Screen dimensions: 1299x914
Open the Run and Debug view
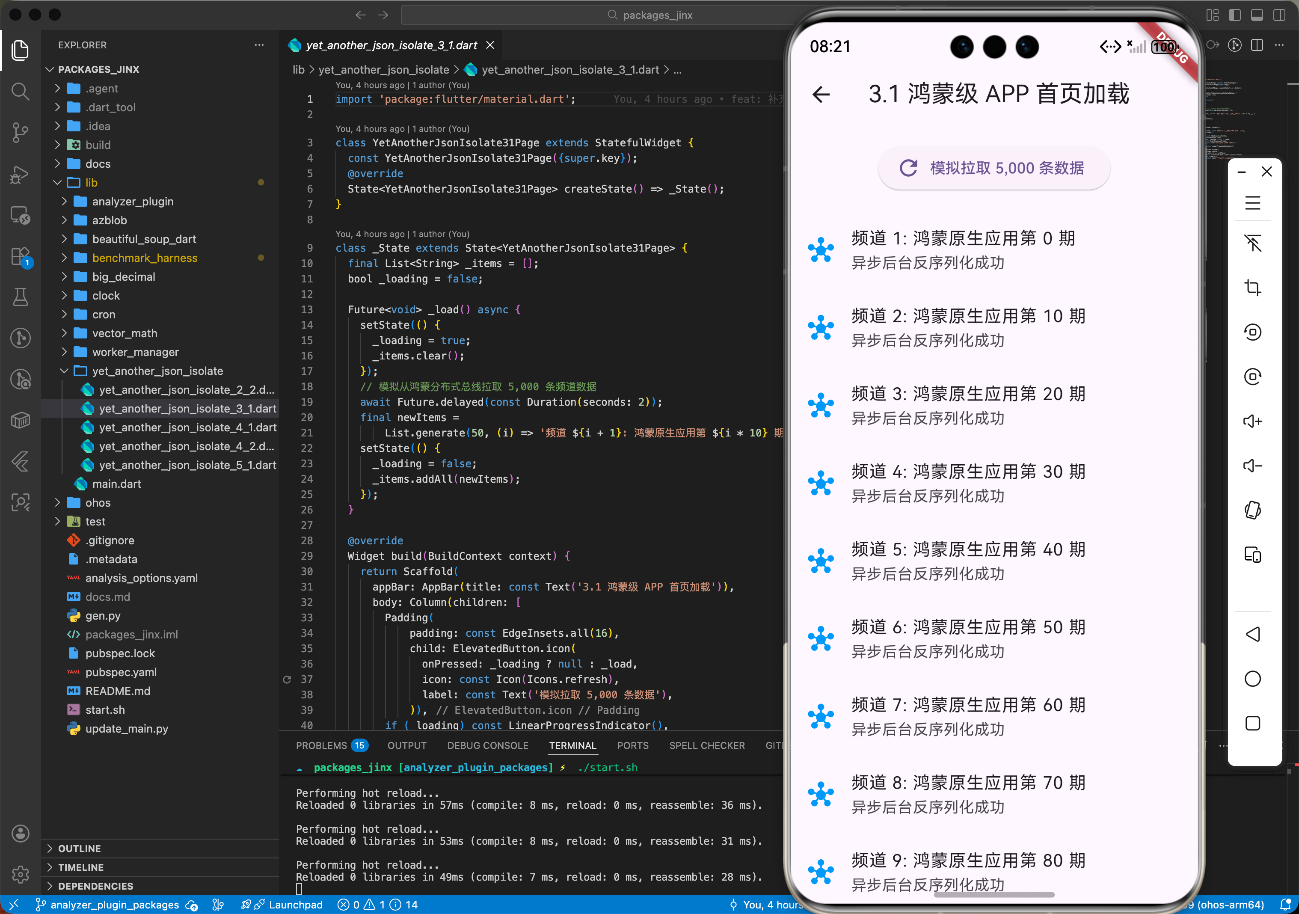(x=21, y=174)
